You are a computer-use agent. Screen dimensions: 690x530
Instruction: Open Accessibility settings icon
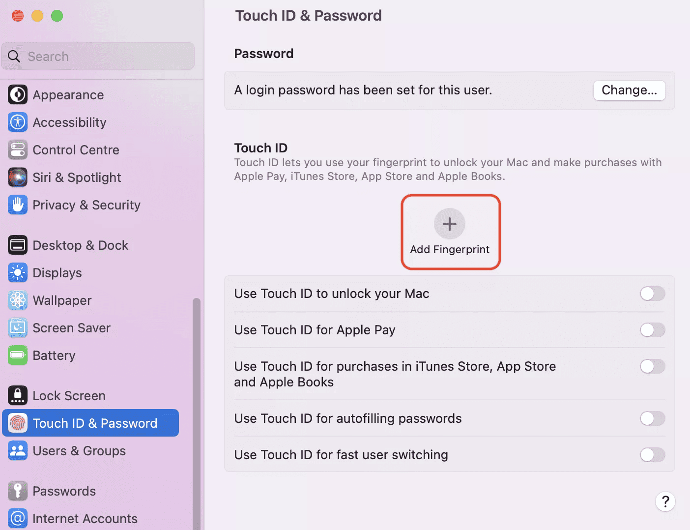[18, 122]
